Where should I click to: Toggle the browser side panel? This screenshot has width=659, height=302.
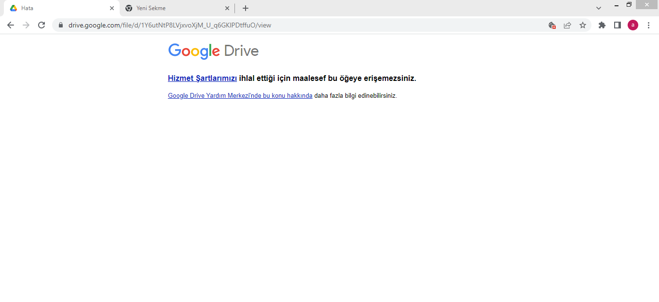click(618, 25)
